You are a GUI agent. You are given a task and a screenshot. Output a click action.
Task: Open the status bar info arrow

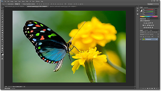point(25,87)
